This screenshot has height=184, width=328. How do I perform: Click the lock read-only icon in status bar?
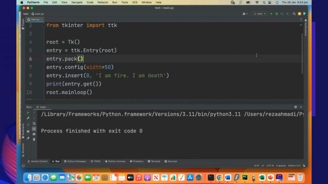tap(304, 166)
